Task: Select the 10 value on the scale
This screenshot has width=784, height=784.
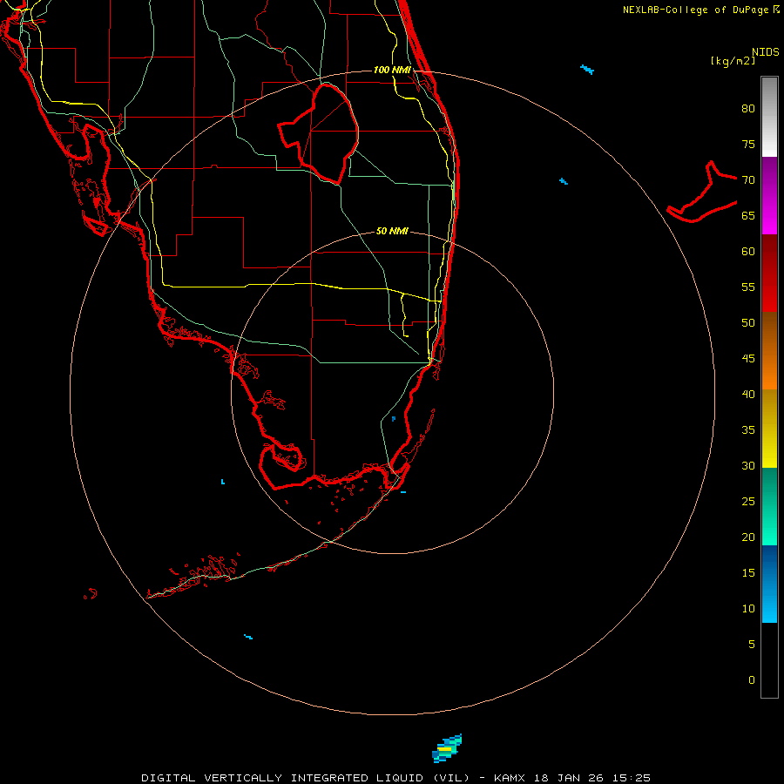Action: [x=748, y=609]
